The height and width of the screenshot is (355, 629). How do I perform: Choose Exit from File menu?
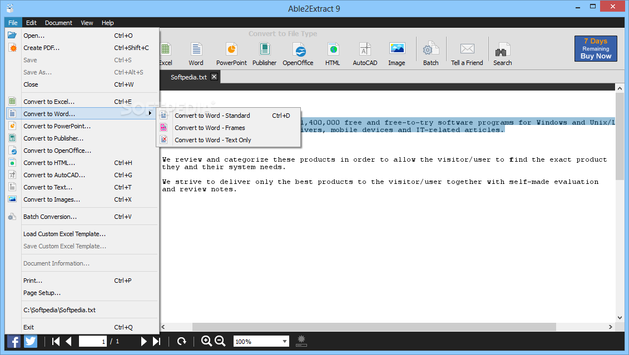(x=82, y=327)
